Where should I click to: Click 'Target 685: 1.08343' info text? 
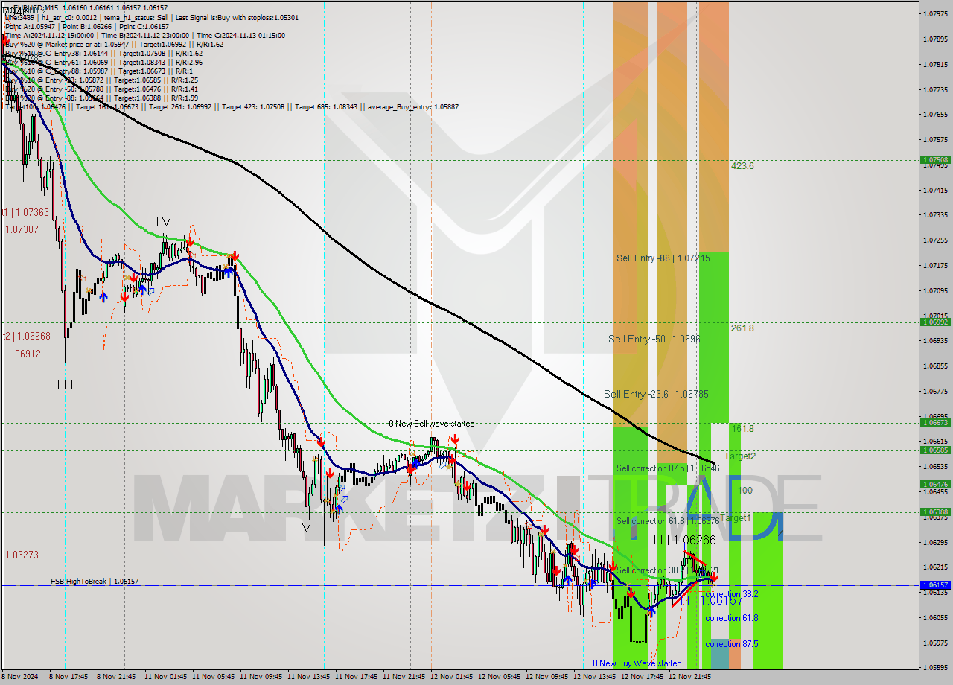(x=326, y=107)
